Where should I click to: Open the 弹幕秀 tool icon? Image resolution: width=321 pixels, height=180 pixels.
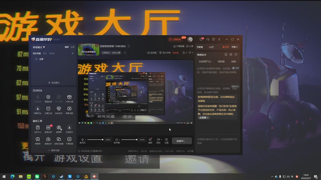pyautogui.click(x=38, y=139)
